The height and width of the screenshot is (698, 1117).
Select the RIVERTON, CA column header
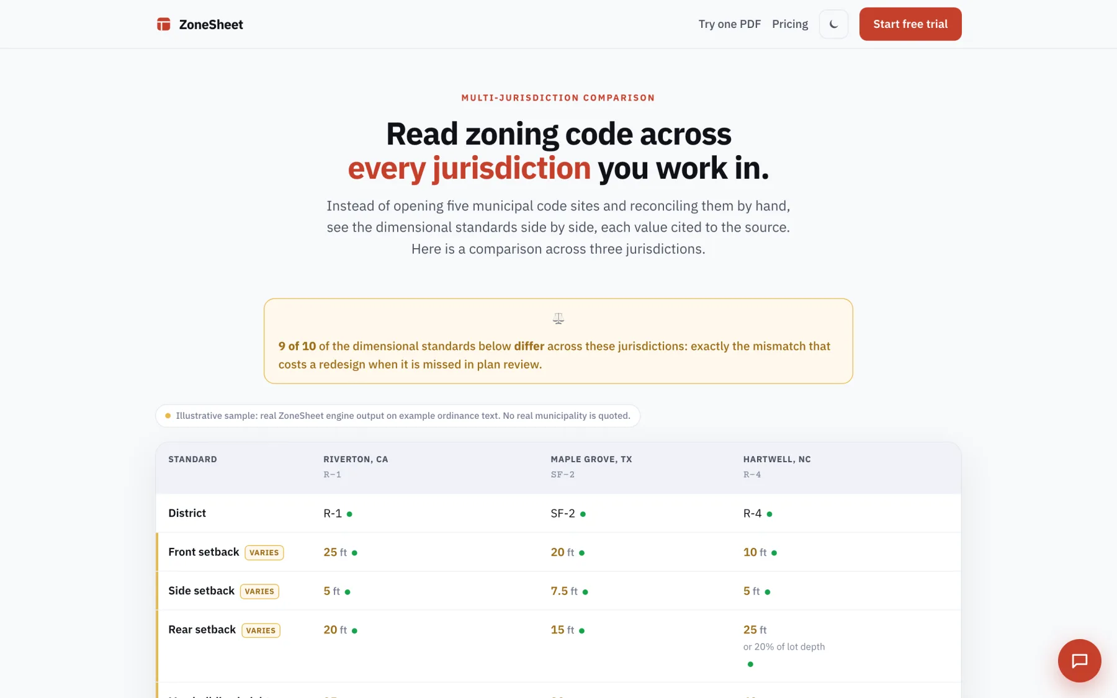tap(356, 460)
